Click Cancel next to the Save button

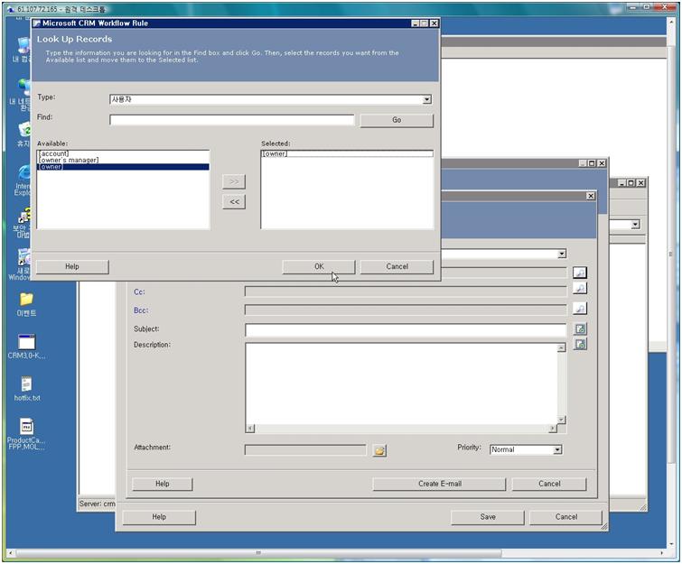565,517
